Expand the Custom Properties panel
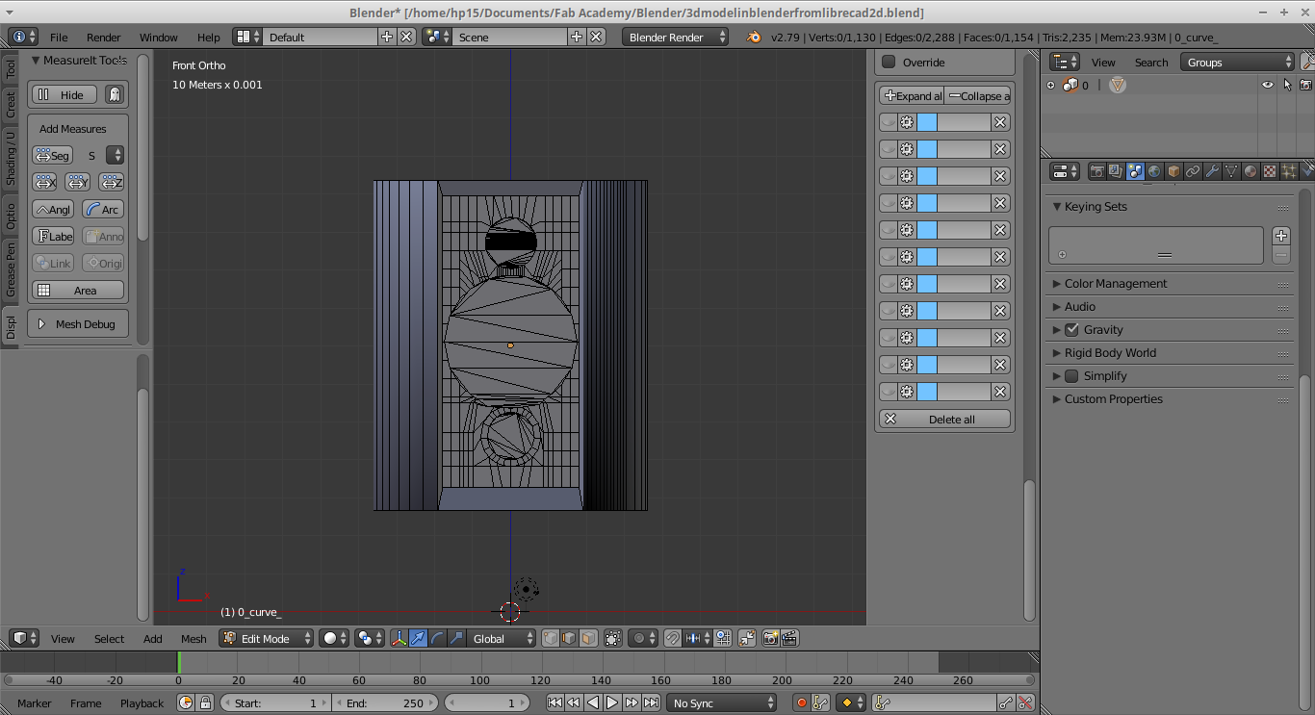 pos(1113,399)
